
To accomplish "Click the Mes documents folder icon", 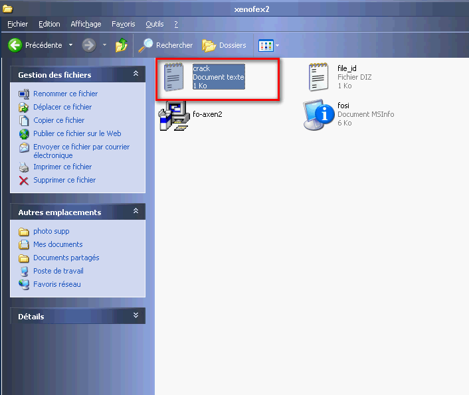I will (24, 245).
